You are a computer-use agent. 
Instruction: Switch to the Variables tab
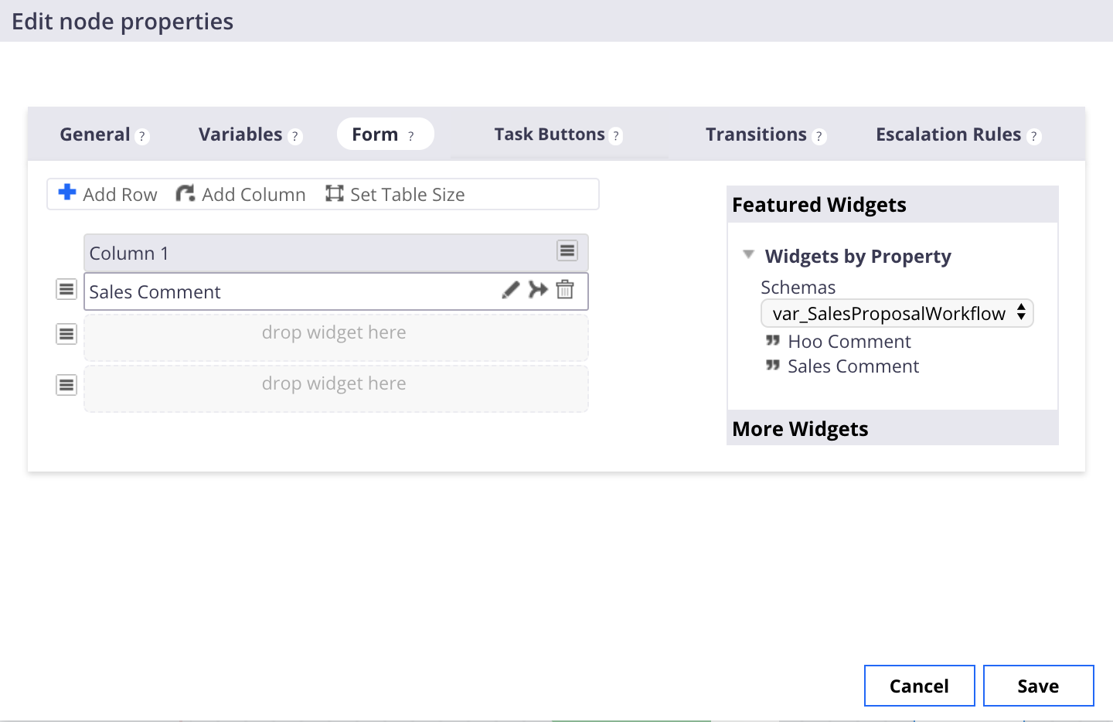(x=240, y=135)
